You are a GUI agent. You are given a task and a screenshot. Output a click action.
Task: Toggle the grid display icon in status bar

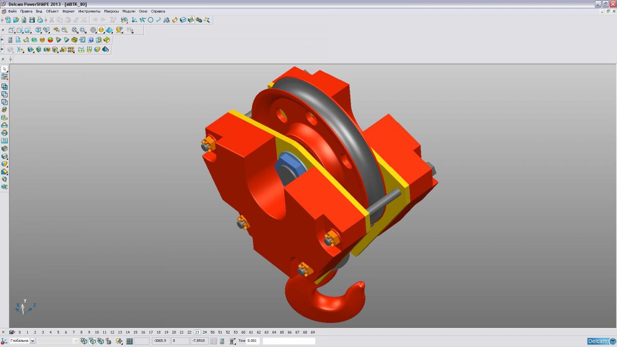click(130, 341)
